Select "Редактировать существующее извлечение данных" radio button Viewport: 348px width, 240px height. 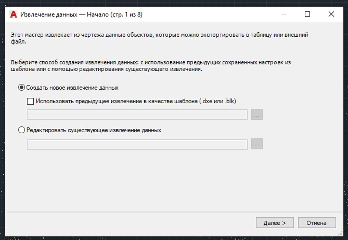[x=22, y=130]
